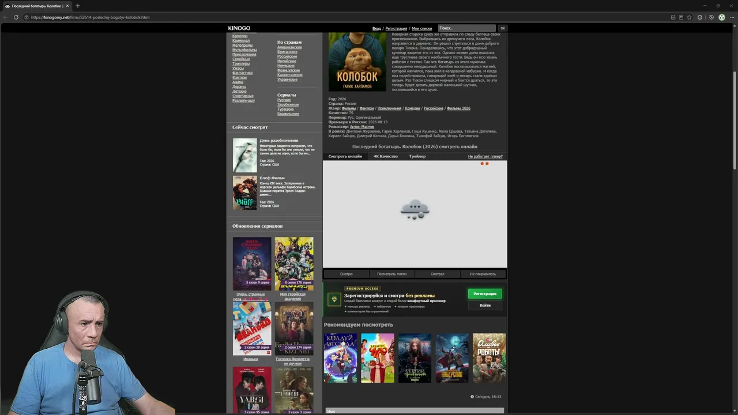Viewport: 738px width, 415px height.
Task: Select the Смотреть онлайн player tab
Action: coord(345,156)
